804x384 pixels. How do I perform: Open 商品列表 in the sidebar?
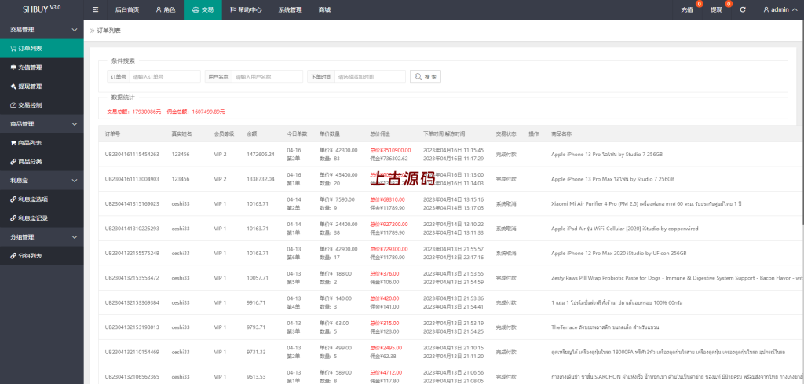click(x=42, y=143)
